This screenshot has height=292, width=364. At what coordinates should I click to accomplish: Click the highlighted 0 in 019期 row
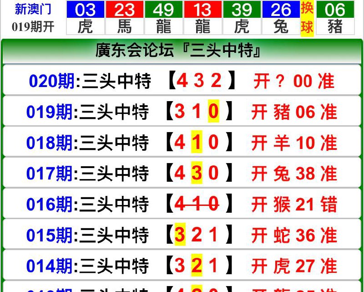click(x=213, y=111)
